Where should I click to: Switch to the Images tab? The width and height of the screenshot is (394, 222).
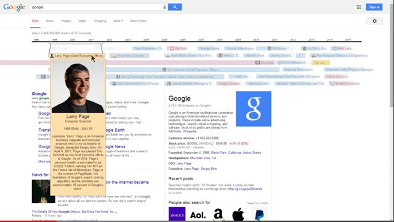point(66,21)
